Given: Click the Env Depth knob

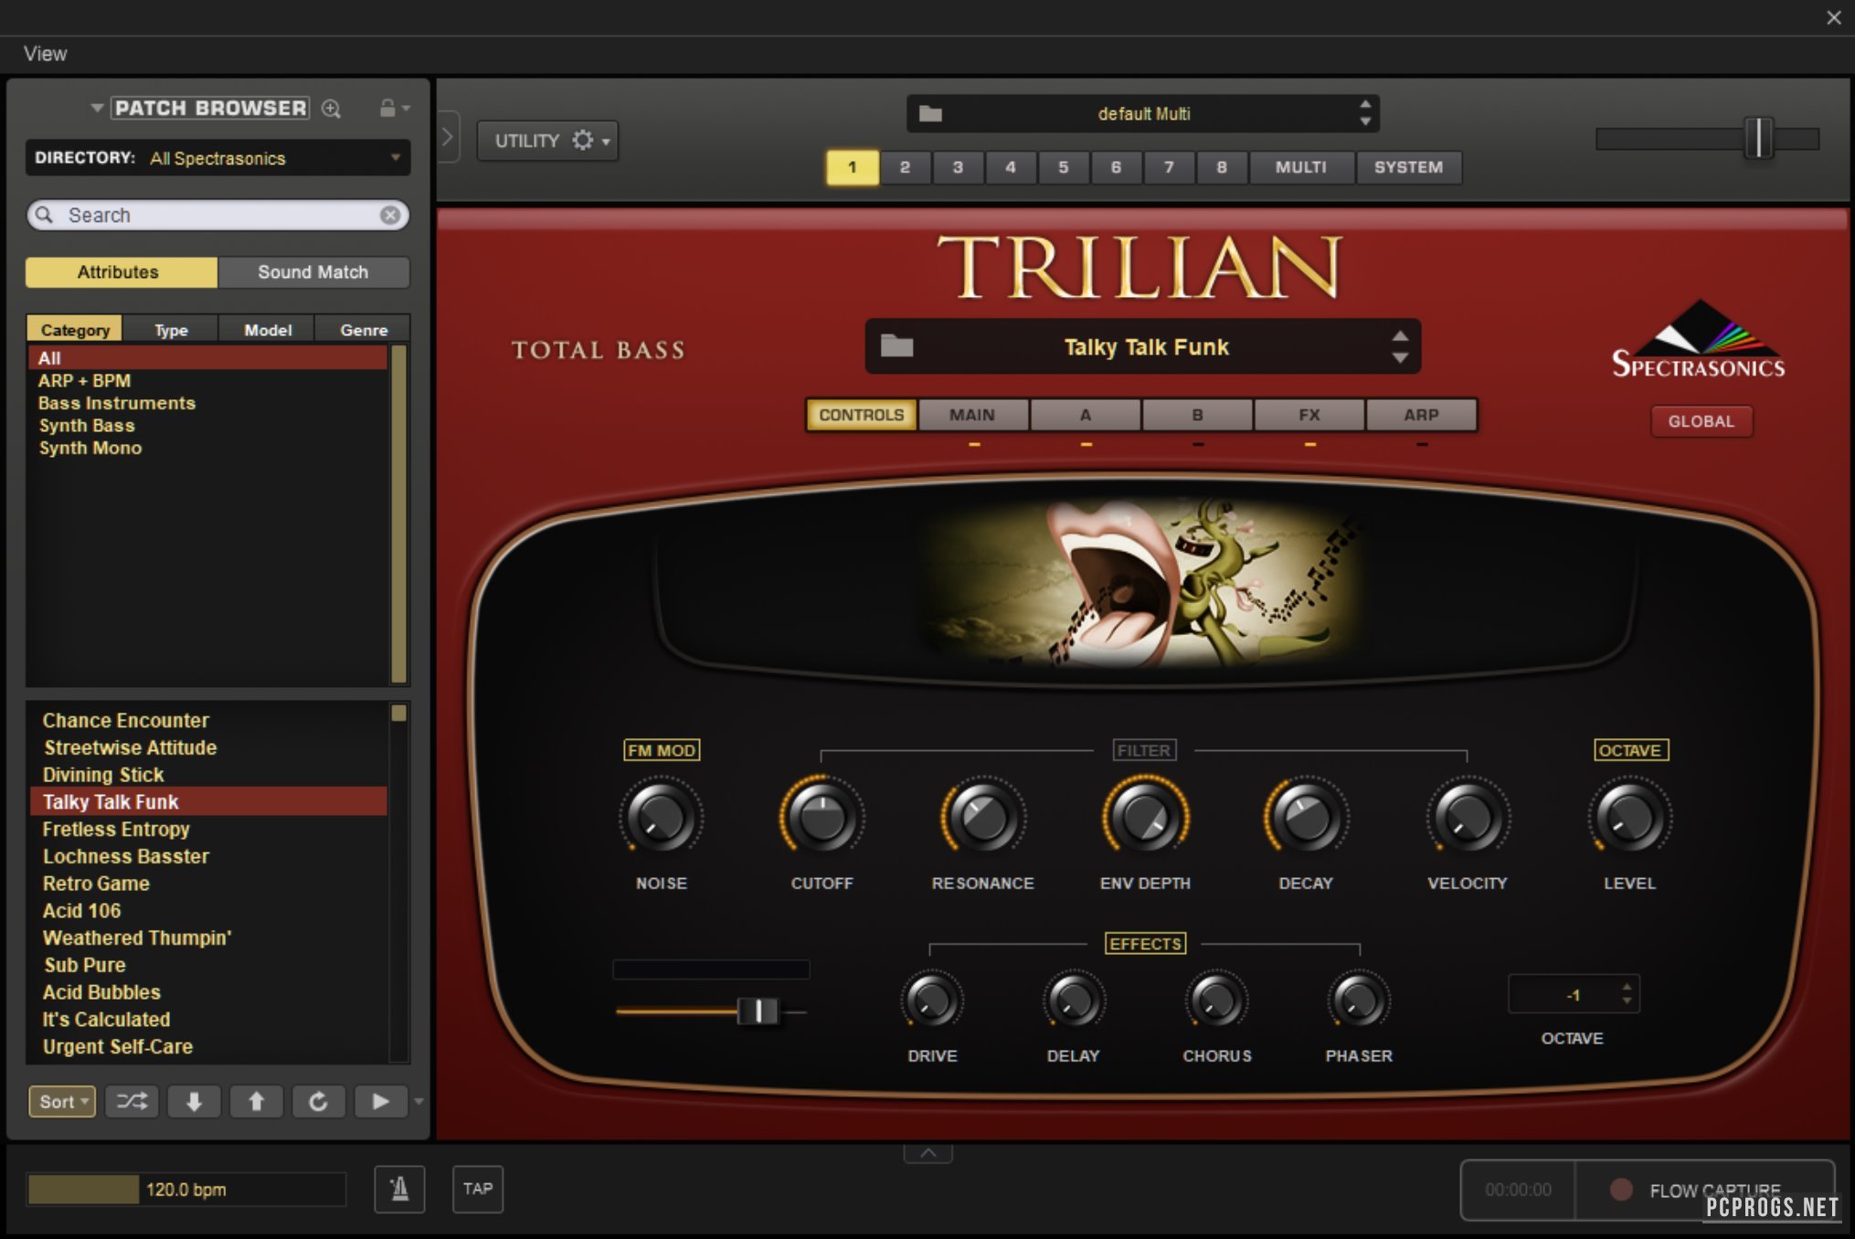Looking at the screenshot, I should point(1145,816).
